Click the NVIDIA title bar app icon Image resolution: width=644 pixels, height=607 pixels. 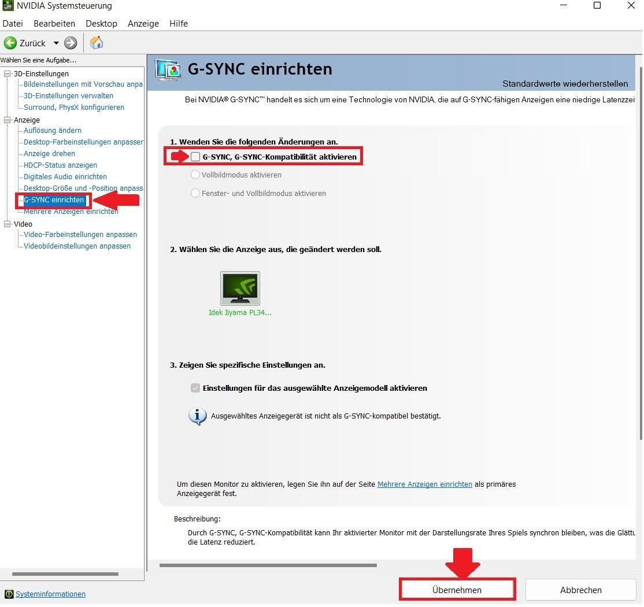click(8, 5)
